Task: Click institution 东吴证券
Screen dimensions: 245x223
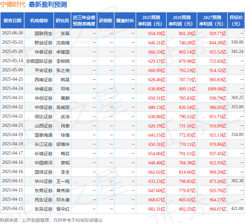Action: point(44,209)
